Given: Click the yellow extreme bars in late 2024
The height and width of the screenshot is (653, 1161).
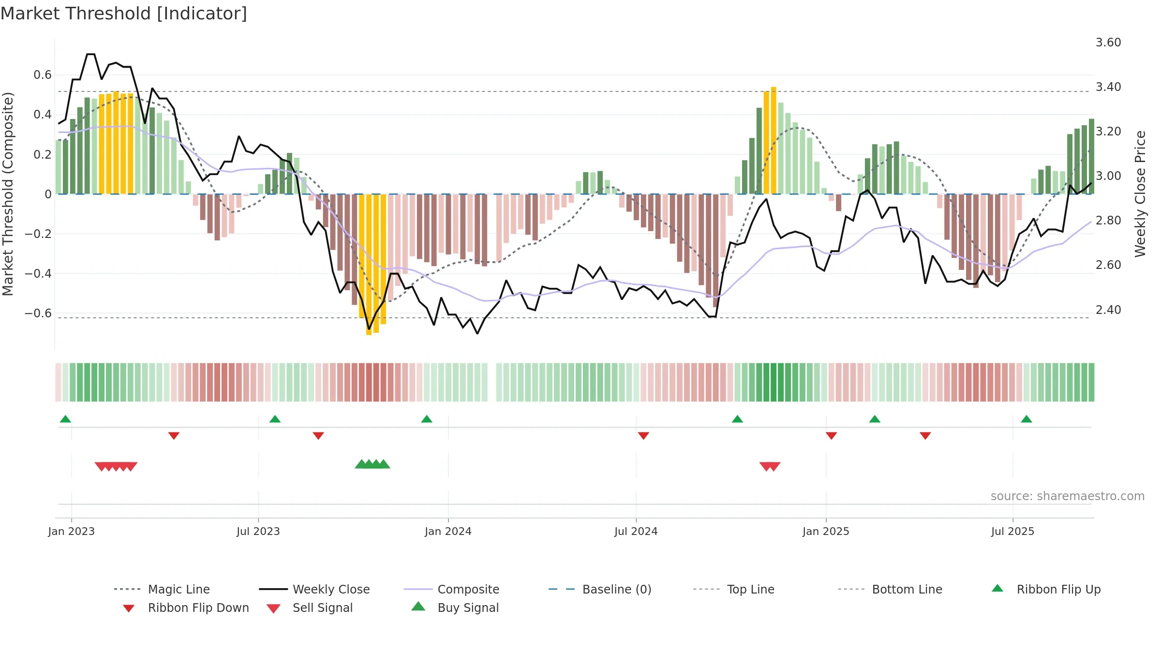Looking at the screenshot, I should click(x=770, y=141).
